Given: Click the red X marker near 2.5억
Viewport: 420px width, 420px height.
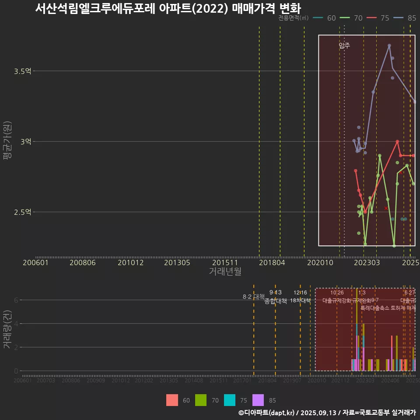Looking at the screenshot, I should (x=386, y=208).
